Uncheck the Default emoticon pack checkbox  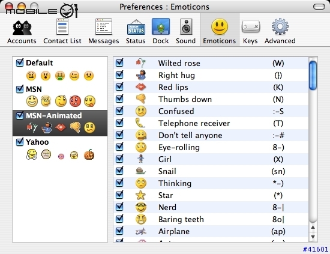point(20,62)
